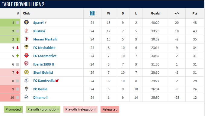Click the Iberia 1999 II crest icon
This screenshot has height=116, width=205.
pyautogui.click(x=26, y=64)
